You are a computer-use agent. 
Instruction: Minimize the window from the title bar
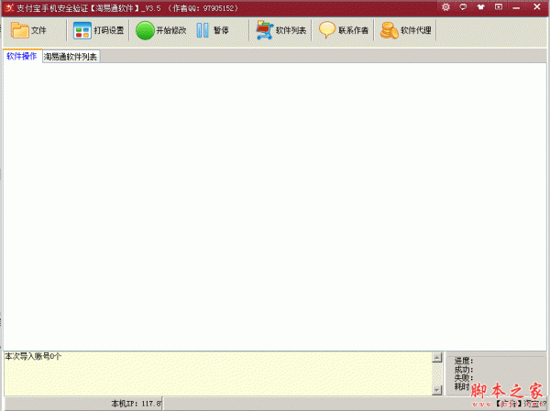click(516, 7)
